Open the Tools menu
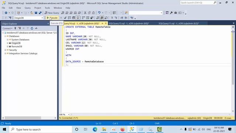Screen dimensions: 236x133 point(47,8)
